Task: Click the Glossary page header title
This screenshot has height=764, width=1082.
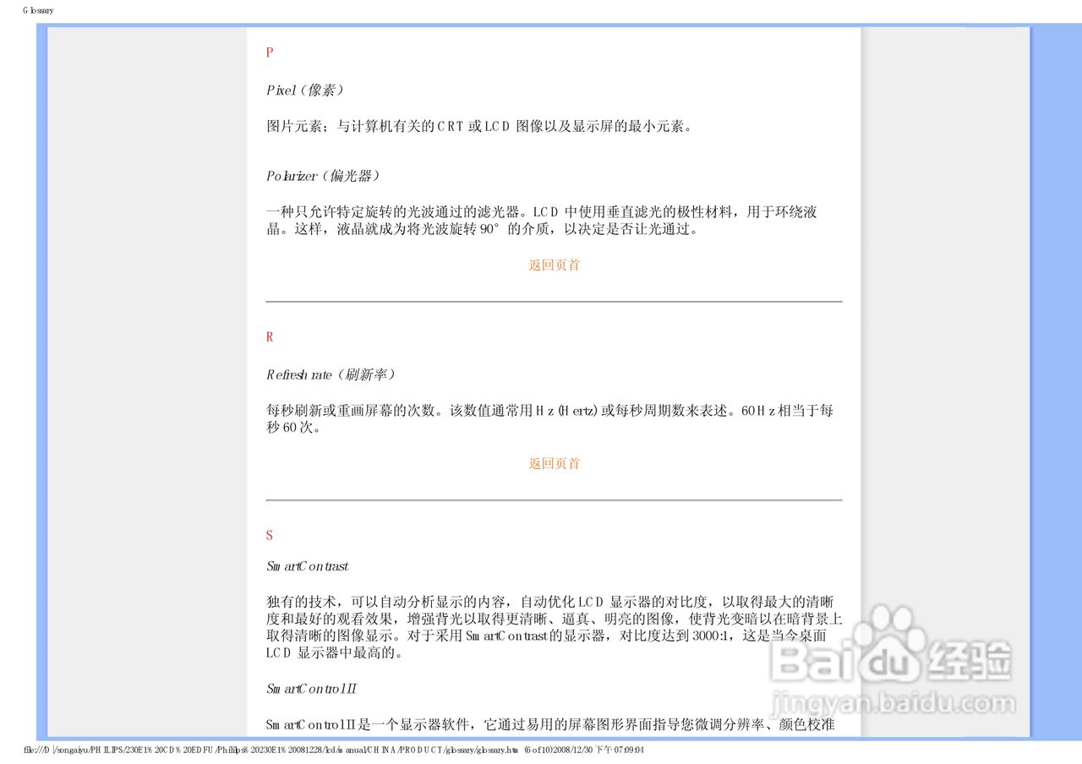Action: click(x=38, y=10)
